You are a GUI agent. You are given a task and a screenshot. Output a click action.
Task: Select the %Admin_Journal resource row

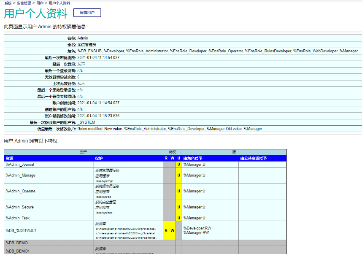tap(20, 165)
